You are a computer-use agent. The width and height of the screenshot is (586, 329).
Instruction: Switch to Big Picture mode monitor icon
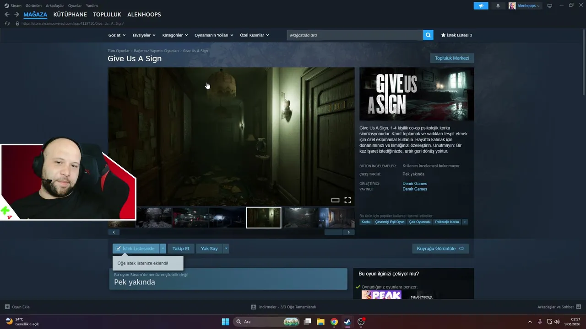549,6
